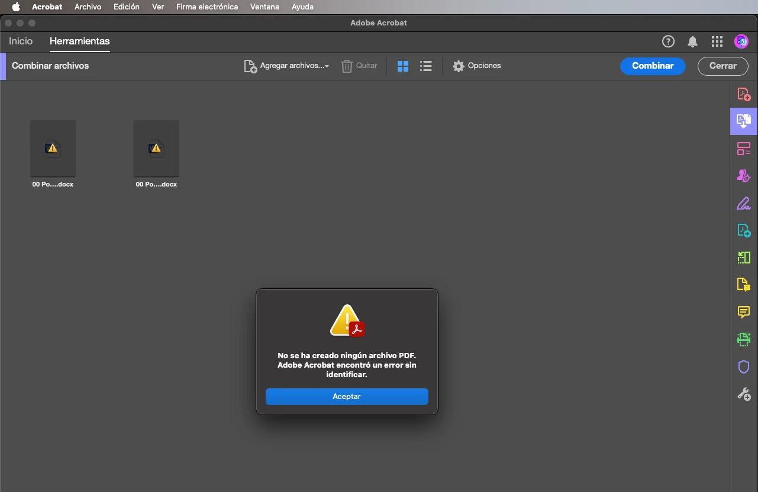Viewport: 758px width, 492px height.
Task: Select the first docx file thumbnail
Action: (x=53, y=148)
